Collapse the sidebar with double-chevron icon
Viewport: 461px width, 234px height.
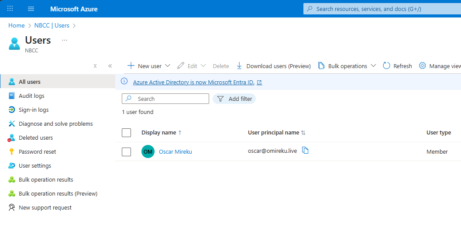pyautogui.click(x=110, y=66)
